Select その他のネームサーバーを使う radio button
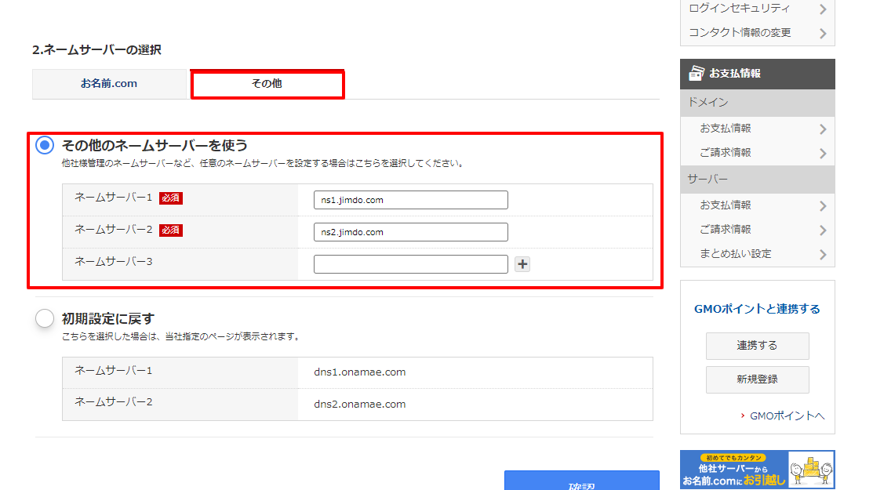Screen dimensions: 873x490 [45, 145]
